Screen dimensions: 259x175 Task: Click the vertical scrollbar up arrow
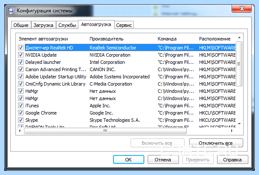click(x=239, y=38)
